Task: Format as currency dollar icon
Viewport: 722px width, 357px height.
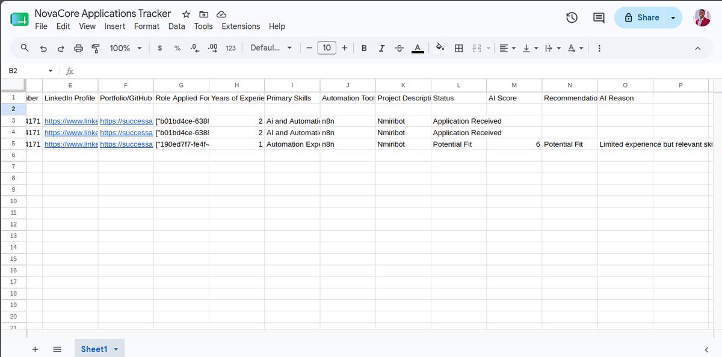Action: point(159,48)
